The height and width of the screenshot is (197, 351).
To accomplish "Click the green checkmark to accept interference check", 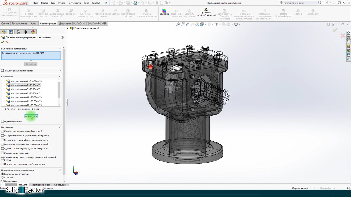I will tap(2, 42).
